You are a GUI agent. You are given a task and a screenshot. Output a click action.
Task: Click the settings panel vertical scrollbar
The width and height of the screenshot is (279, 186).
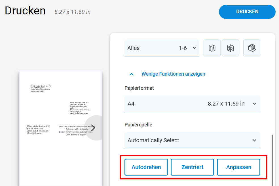(x=272, y=160)
